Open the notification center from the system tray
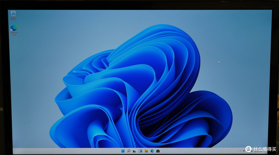The width and height of the screenshot is (279, 155). pos(258,151)
